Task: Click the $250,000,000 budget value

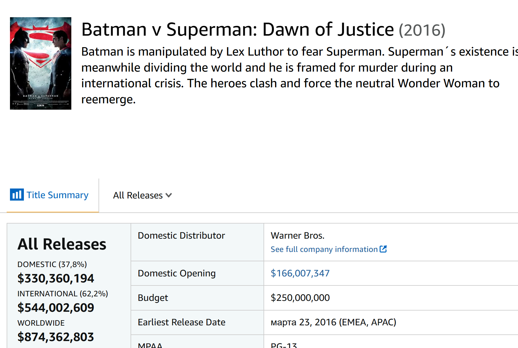Action: point(300,298)
